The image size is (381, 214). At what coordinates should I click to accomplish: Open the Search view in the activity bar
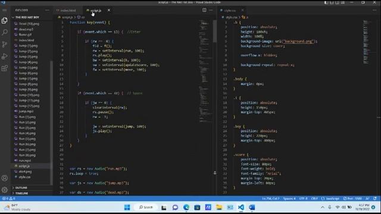(x=4, y=32)
